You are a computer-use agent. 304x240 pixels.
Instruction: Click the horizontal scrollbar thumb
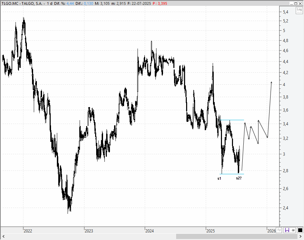point(236,236)
